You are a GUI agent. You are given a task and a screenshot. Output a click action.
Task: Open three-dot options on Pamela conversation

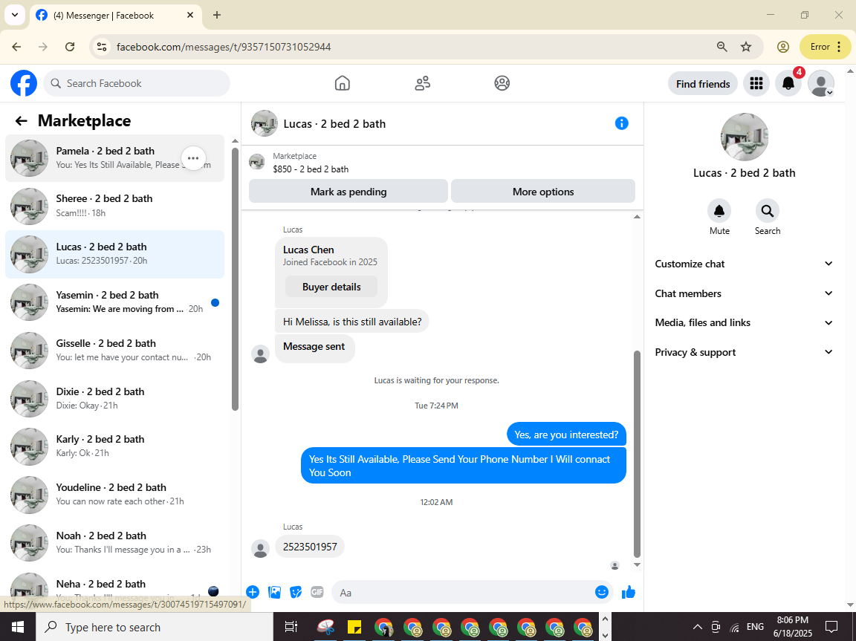(x=193, y=158)
